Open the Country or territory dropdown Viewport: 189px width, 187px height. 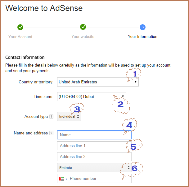coord(98,82)
